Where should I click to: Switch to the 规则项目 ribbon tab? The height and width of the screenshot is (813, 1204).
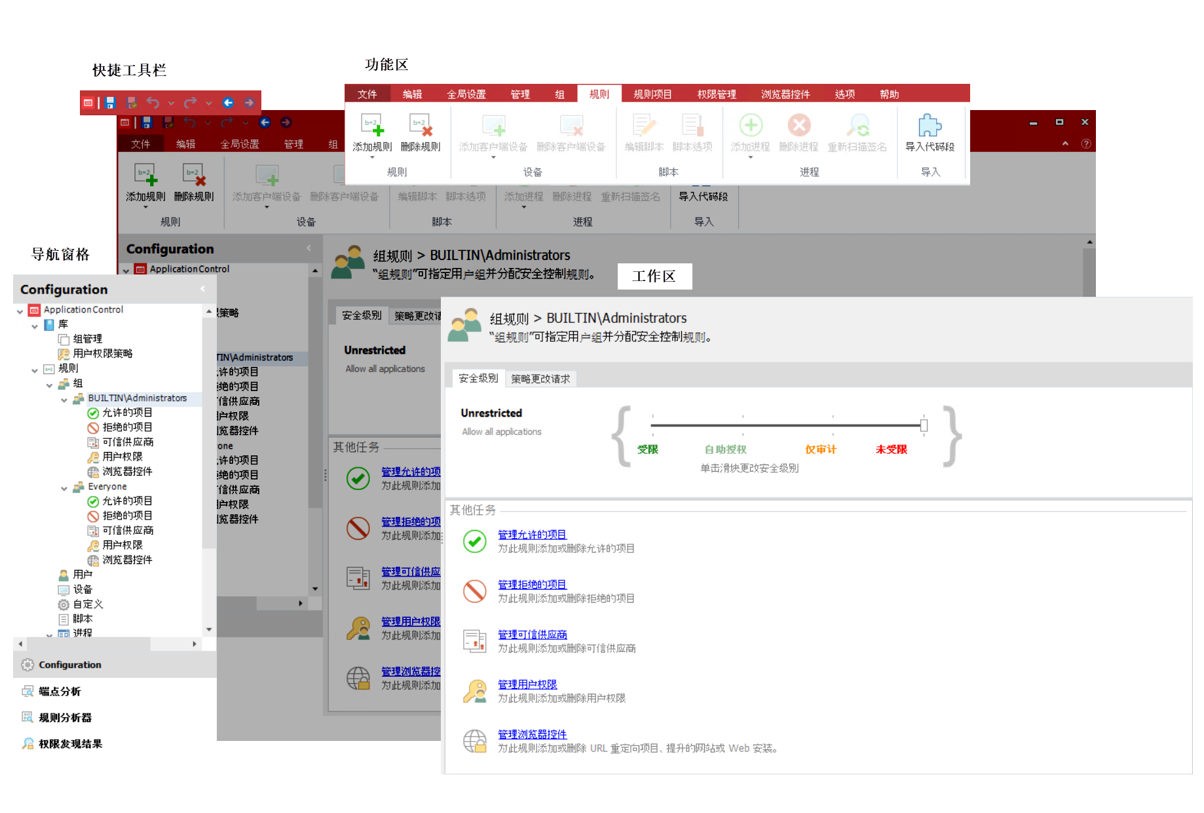tap(652, 94)
